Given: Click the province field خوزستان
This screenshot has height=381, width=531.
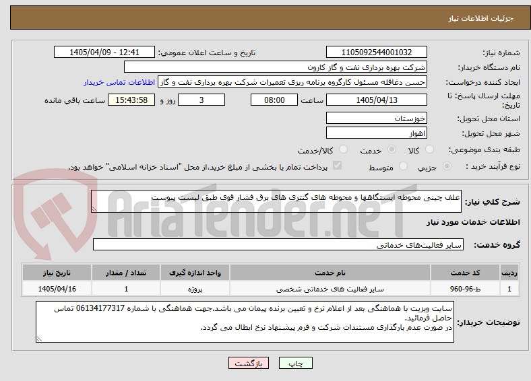Looking at the screenshot, I should point(376,118).
